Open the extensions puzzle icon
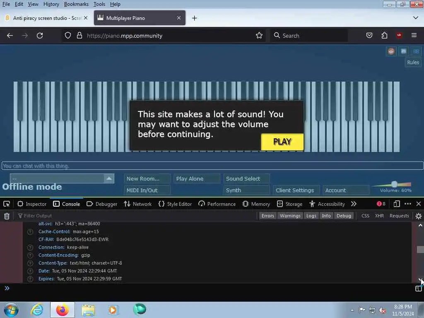 click(384, 36)
